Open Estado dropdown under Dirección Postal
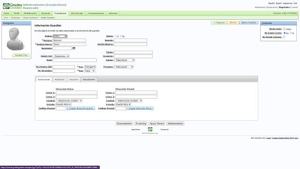Image resolution: width=300 pixels, height=169 pixels. (x=123, y=104)
